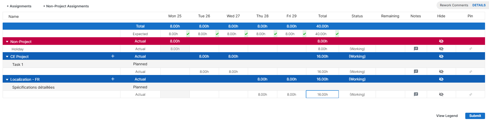This screenshot has height=124, width=489.
Task: Add a task to Localization - FR
Action: click(x=113, y=79)
